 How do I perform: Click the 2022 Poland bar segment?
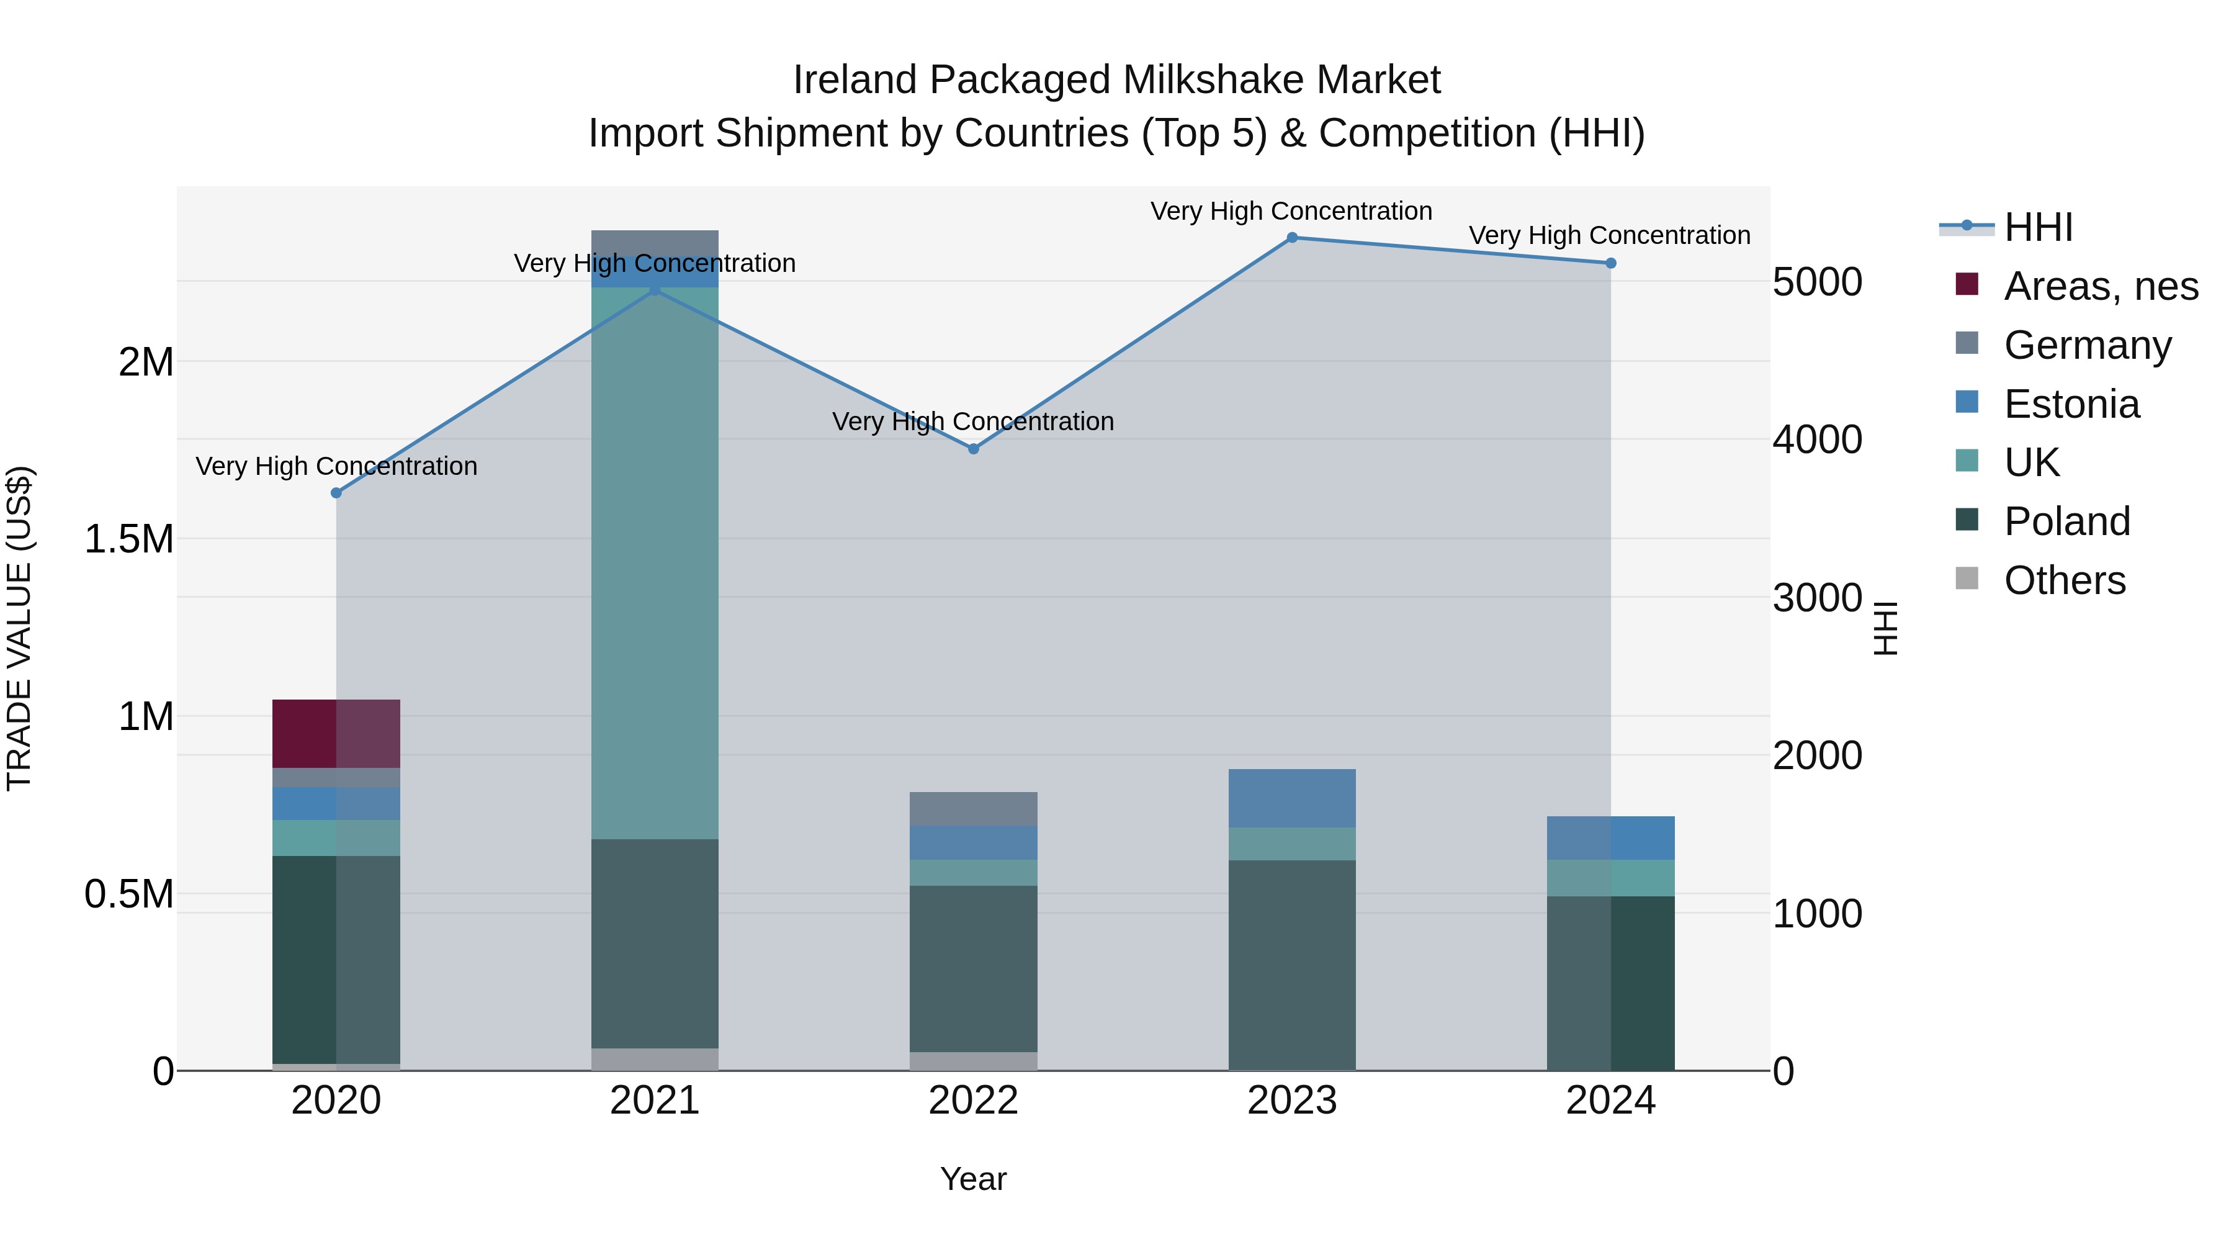click(x=973, y=969)
